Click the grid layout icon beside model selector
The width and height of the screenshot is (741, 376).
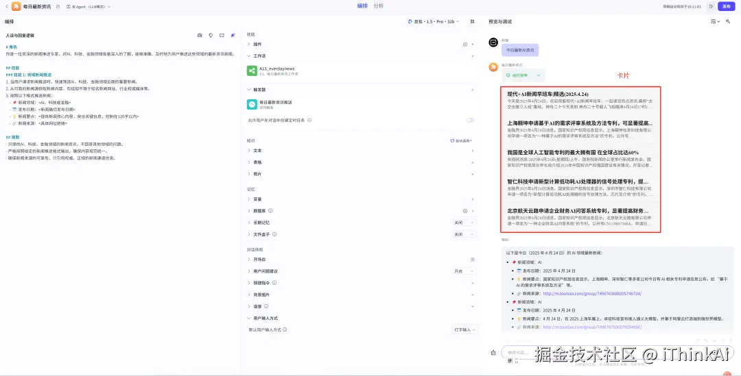[472, 22]
